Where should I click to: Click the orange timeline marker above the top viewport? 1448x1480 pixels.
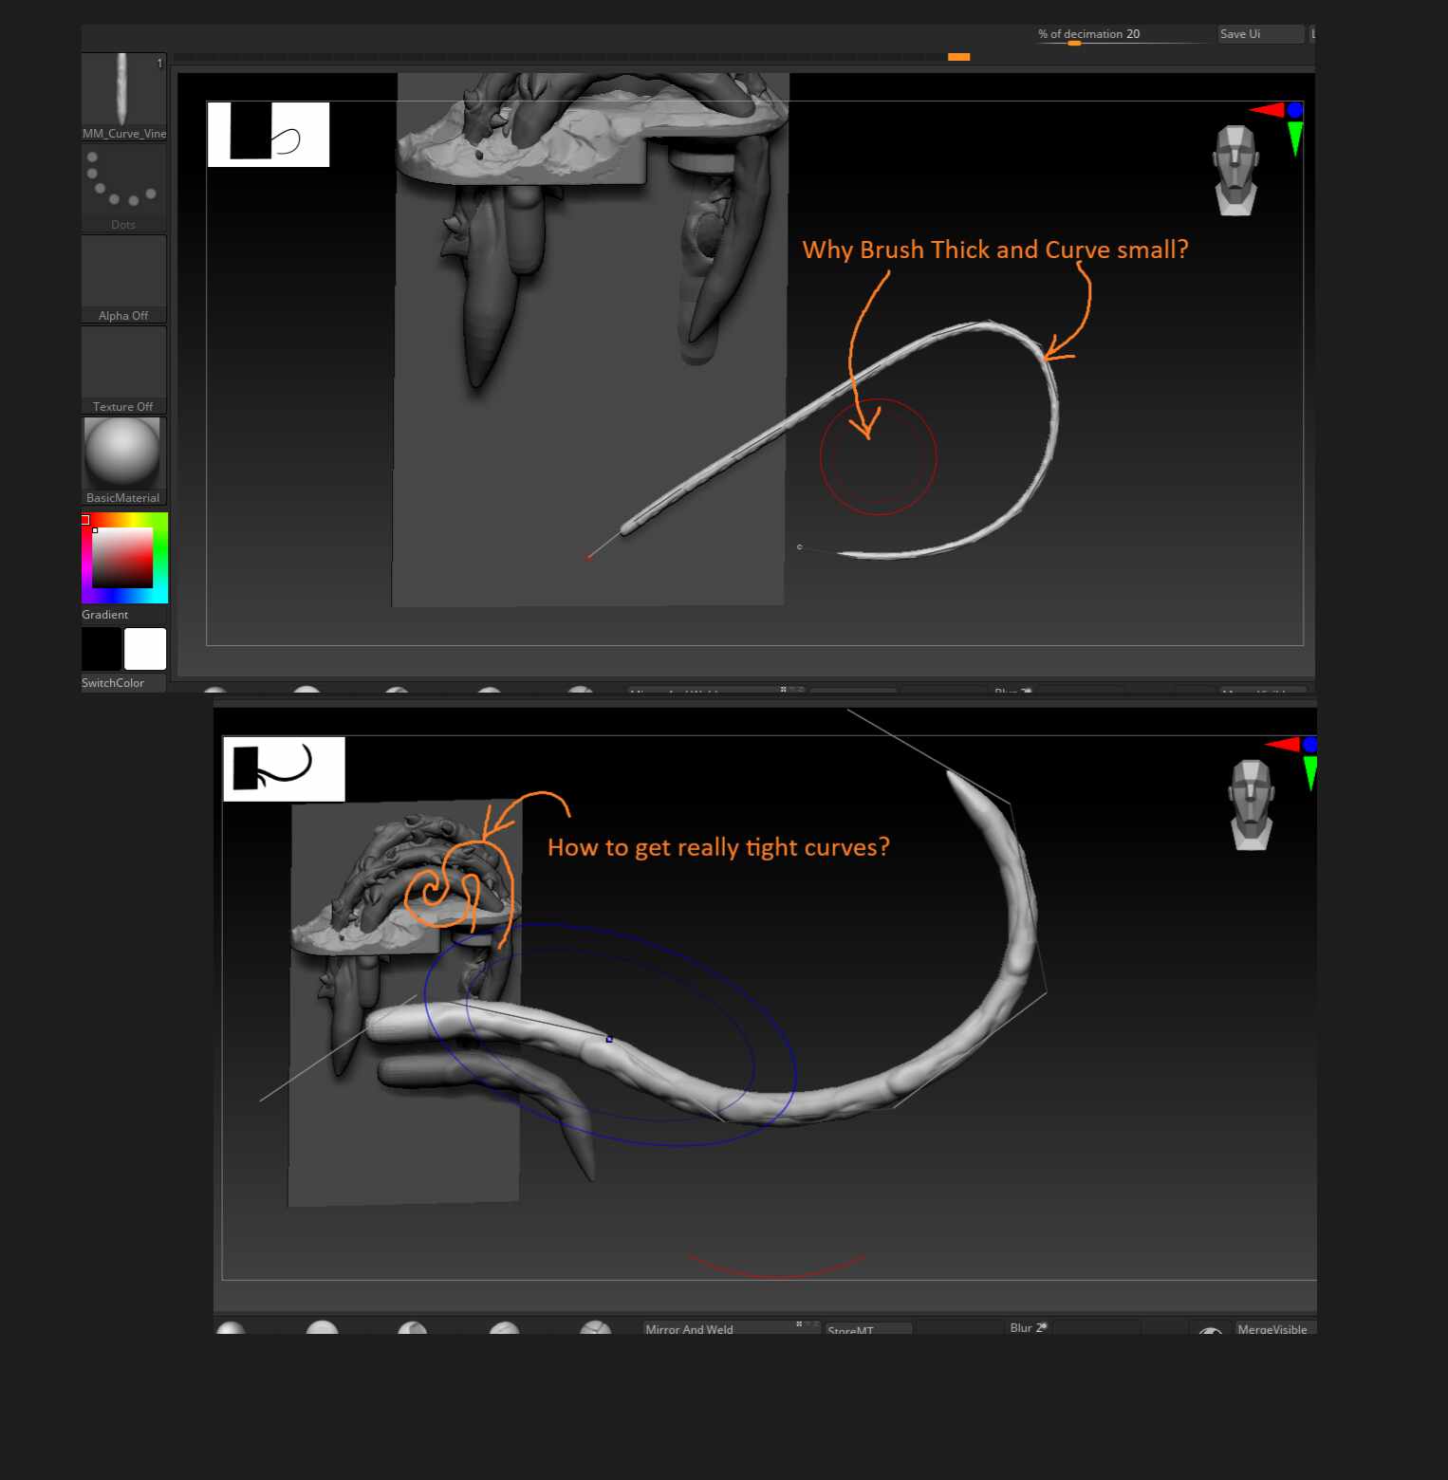[959, 57]
